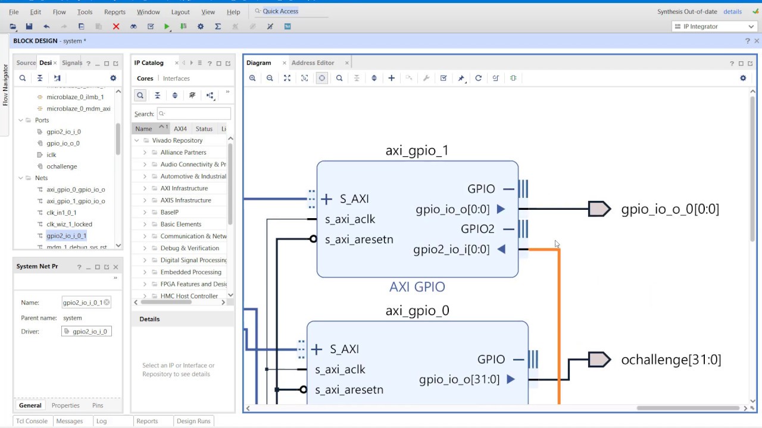The height and width of the screenshot is (428, 762).
Task: Open the IP Integrator layout dropdown
Action: [x=714, y=26]
